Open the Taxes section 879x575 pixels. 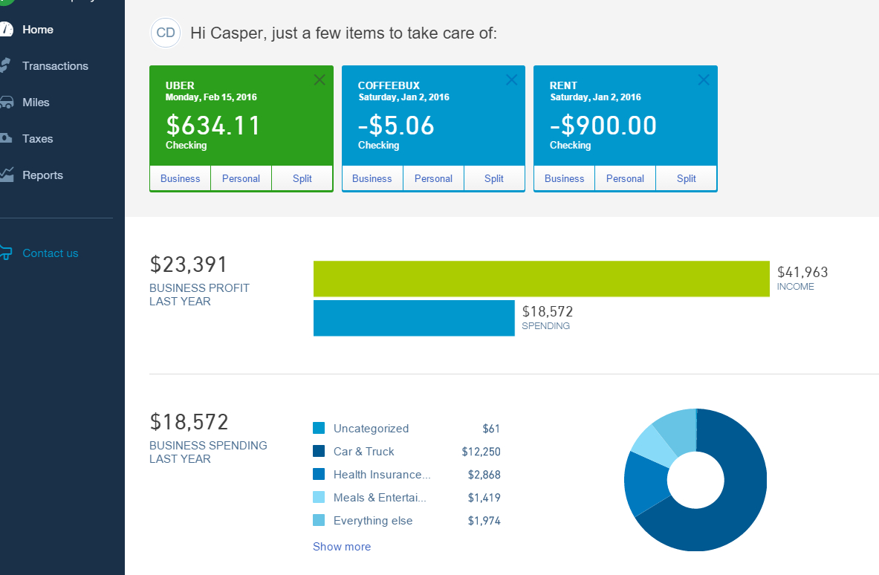(x=37, y=138)
